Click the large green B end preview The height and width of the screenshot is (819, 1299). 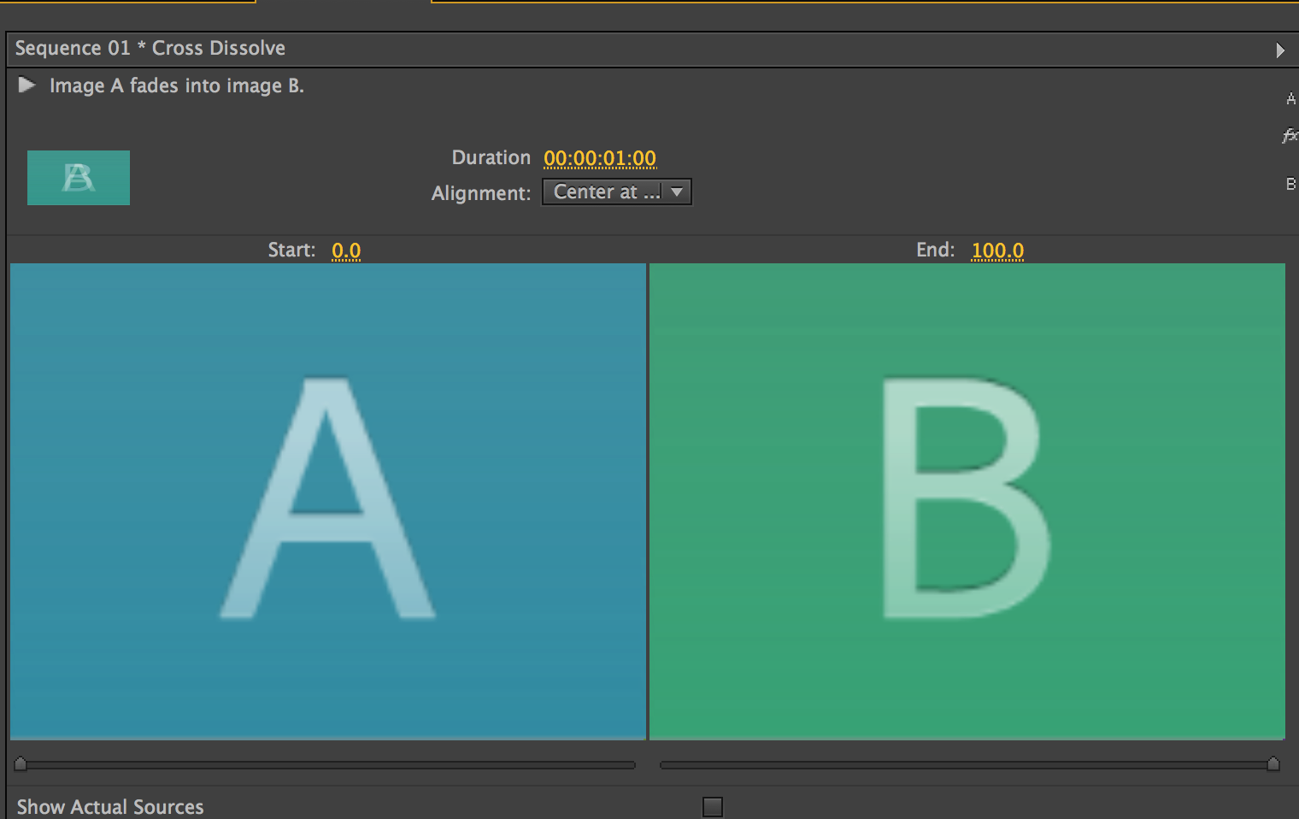pyautogui.click(x=967, y=500)
